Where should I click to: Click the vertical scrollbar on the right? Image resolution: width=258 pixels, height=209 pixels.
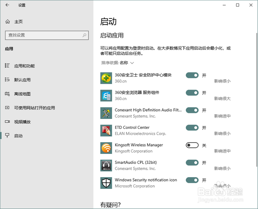pos(257,99)
